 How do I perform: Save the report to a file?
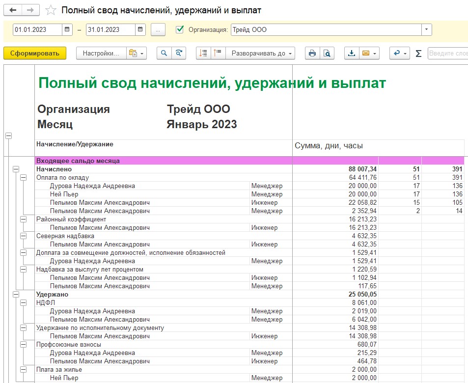point(352,54)
